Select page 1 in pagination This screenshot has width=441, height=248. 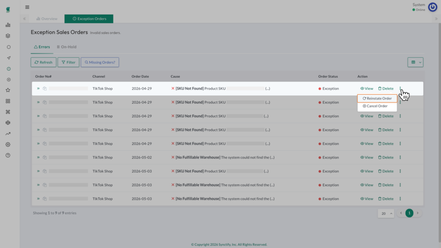point(409,213)
